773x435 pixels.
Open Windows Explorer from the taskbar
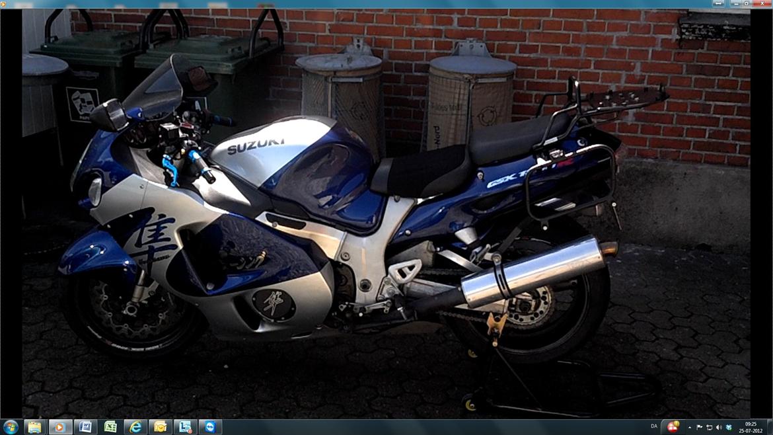click(34, 426)
